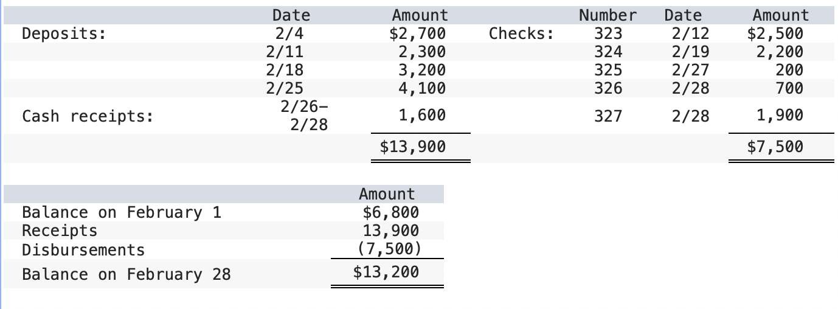Click the Disbursements row label

click(83, 250)
